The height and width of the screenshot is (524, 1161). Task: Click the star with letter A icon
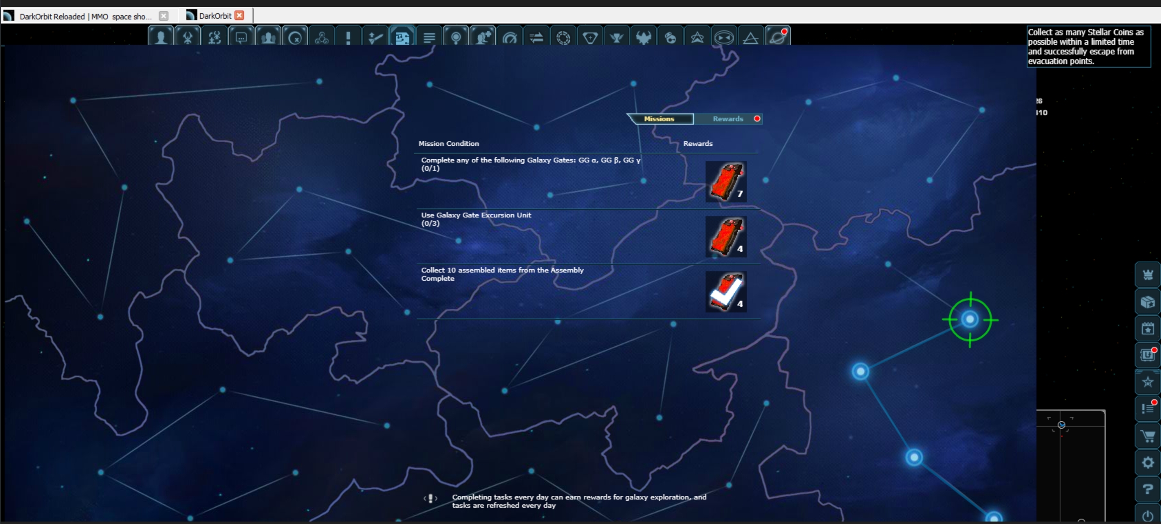click(x=1147, y=382)
